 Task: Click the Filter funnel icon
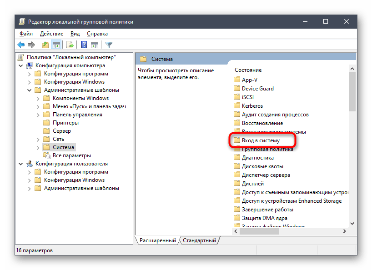[109, 45]
